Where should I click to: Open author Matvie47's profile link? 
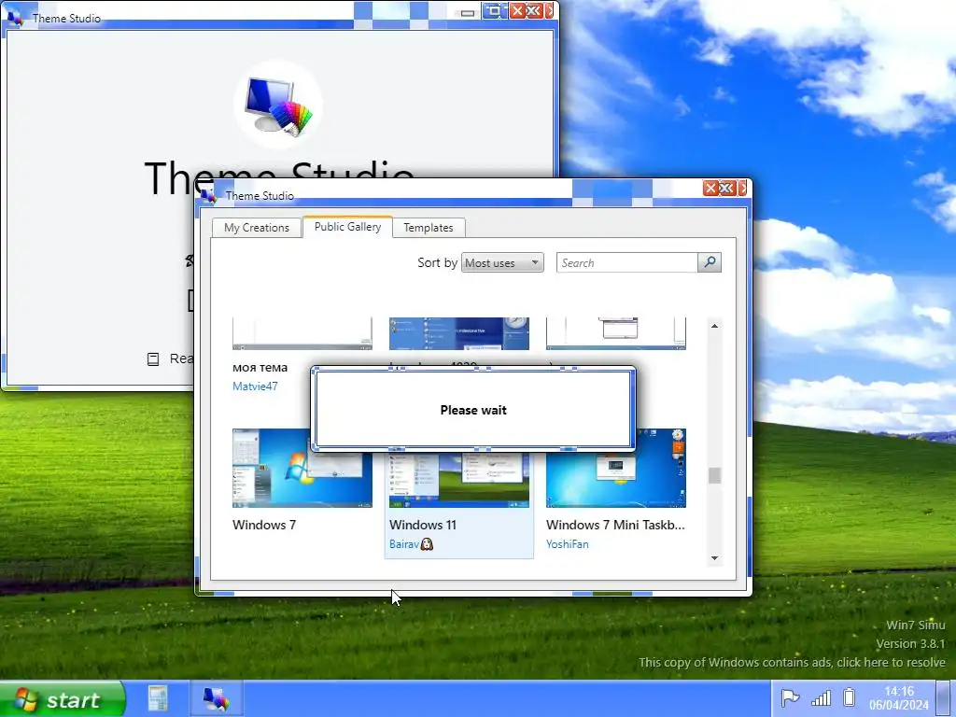point(255,386)
